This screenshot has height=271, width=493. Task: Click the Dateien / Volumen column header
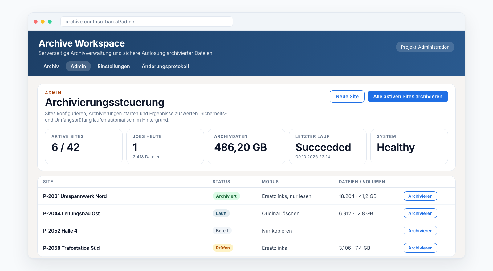tap(362, 182)
